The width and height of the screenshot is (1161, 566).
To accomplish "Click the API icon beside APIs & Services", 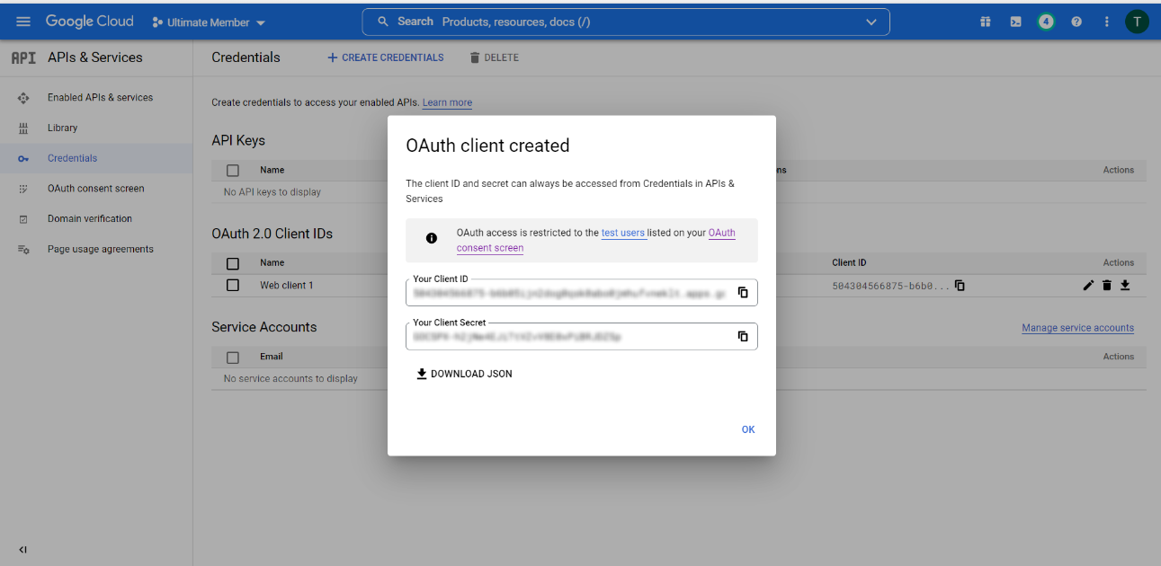I will click(23, 57).
